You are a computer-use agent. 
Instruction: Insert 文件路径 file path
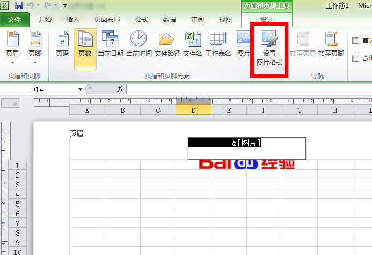167,44
